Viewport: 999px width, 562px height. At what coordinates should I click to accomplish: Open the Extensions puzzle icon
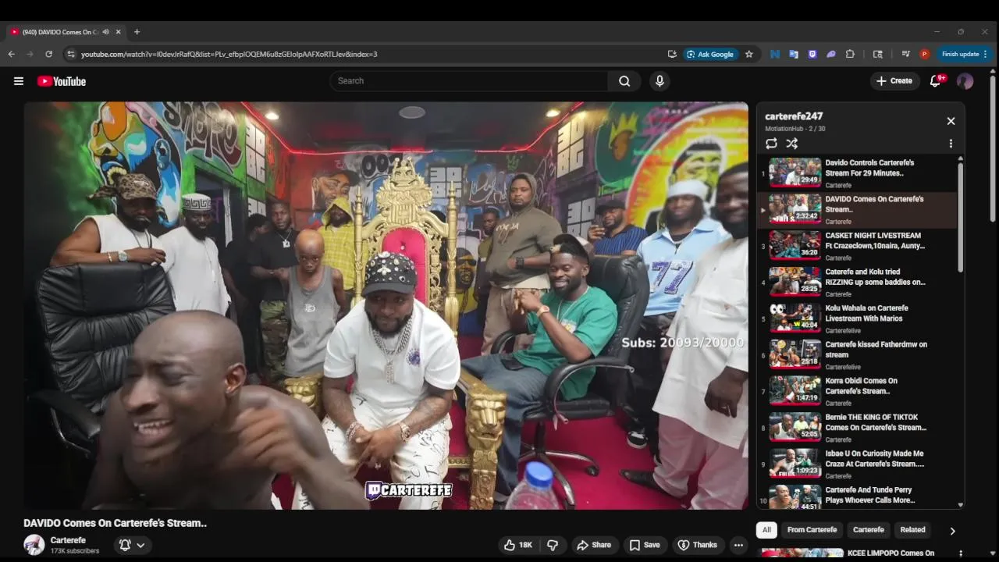(850, 54)
